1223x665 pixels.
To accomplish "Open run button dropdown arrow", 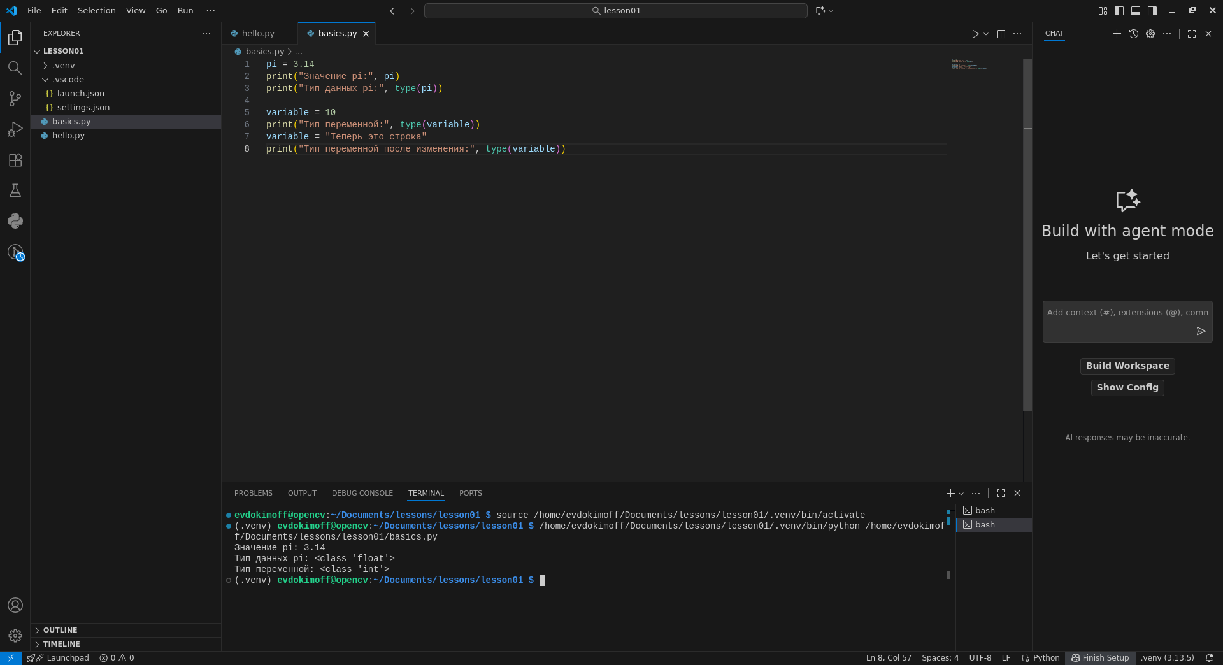I will point(986,34).
